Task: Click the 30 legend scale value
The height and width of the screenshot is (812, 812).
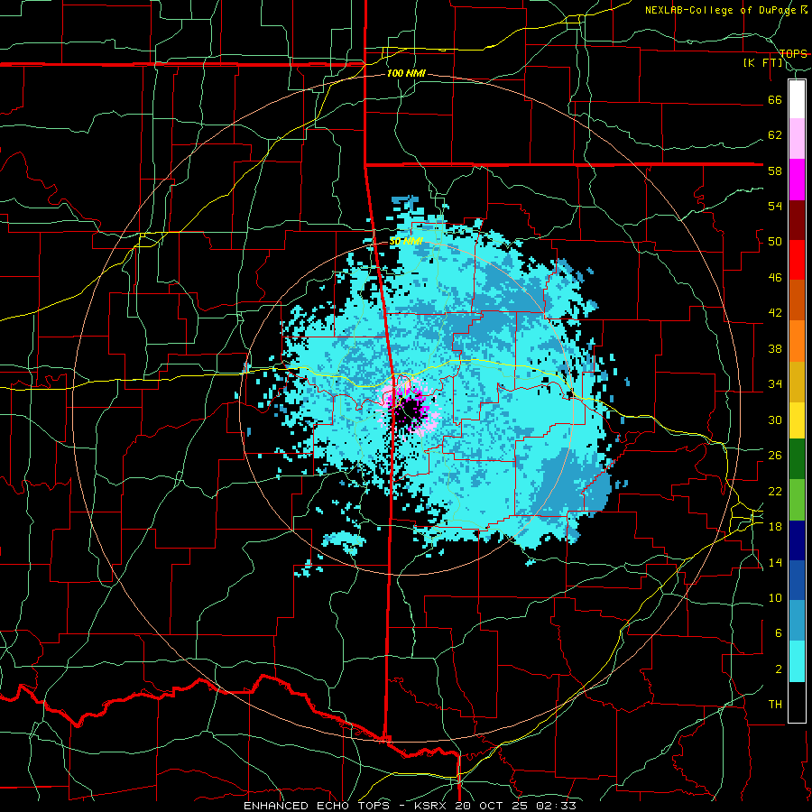Action: coord(775,420)
